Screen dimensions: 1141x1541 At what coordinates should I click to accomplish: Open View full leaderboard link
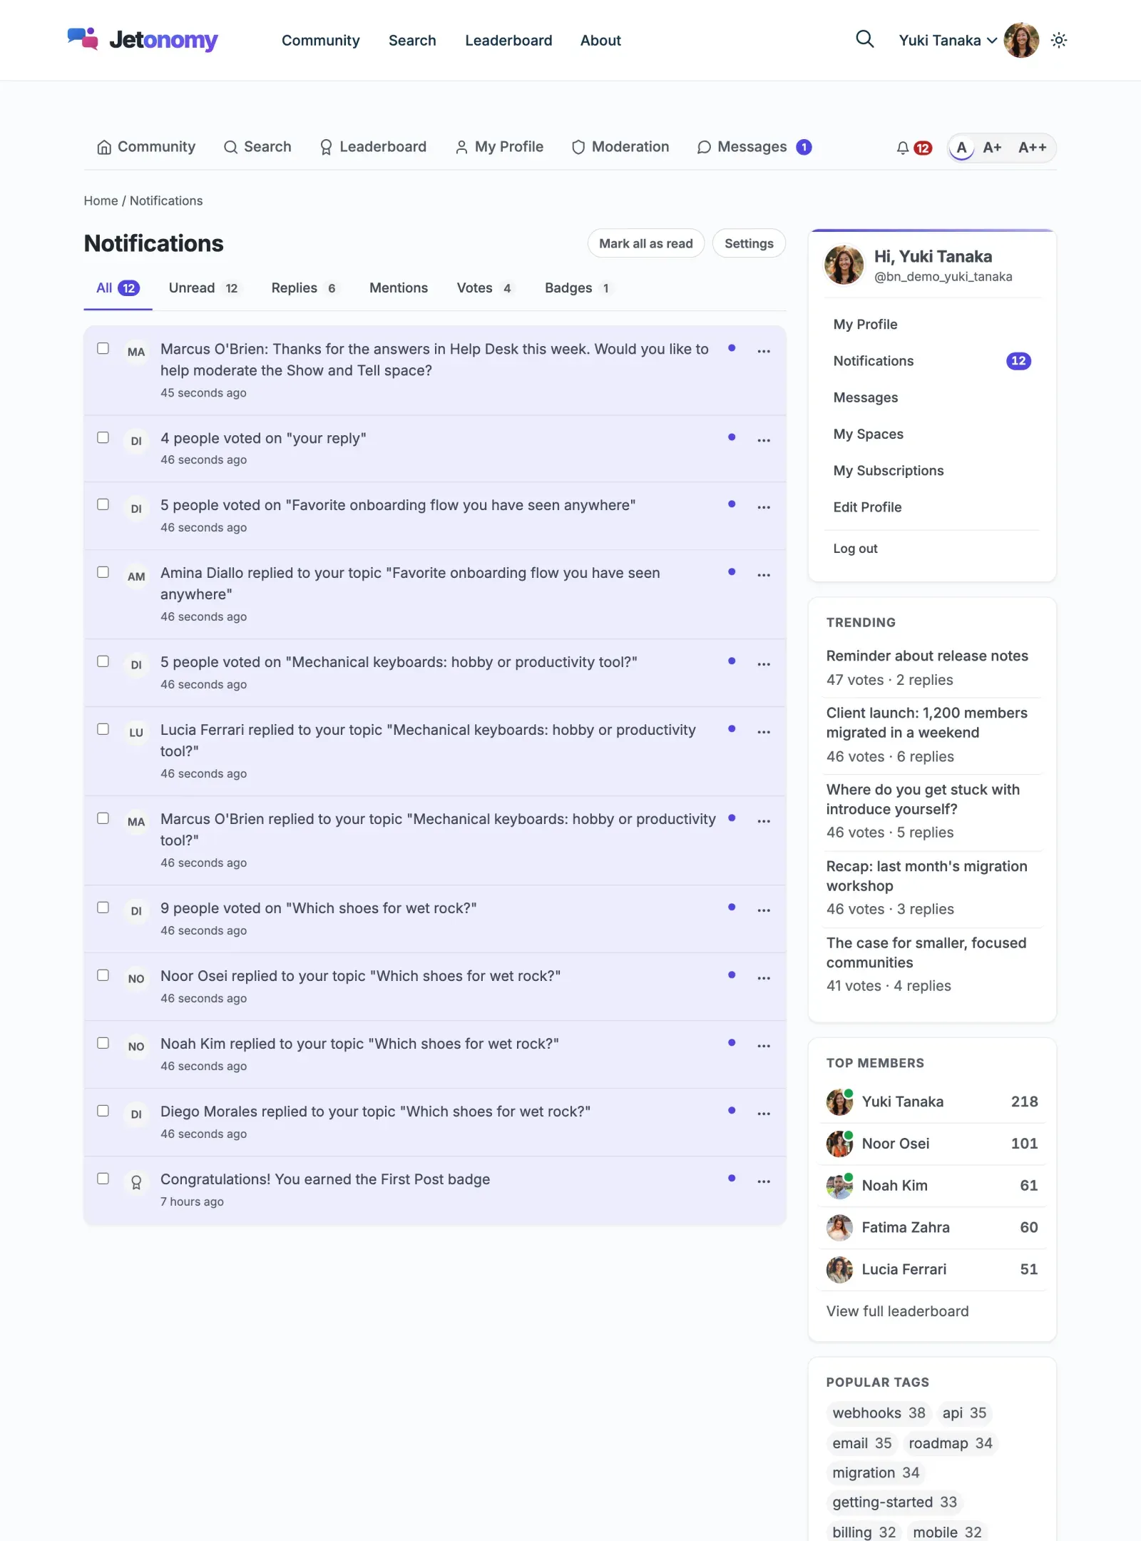click(x=897, y=1311)
